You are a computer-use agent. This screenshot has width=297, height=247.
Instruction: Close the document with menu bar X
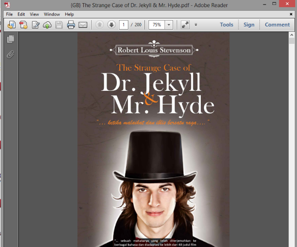click(x=291, y=14)
